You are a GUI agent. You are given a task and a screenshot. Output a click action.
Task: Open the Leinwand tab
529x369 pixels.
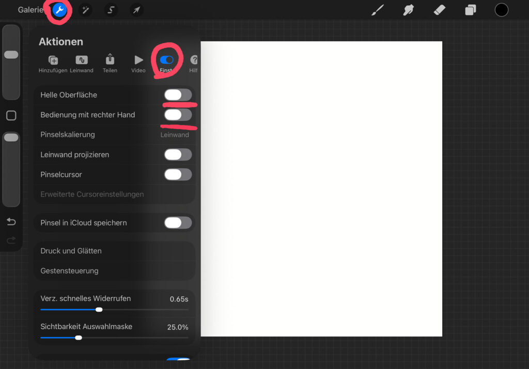point(82,63)
